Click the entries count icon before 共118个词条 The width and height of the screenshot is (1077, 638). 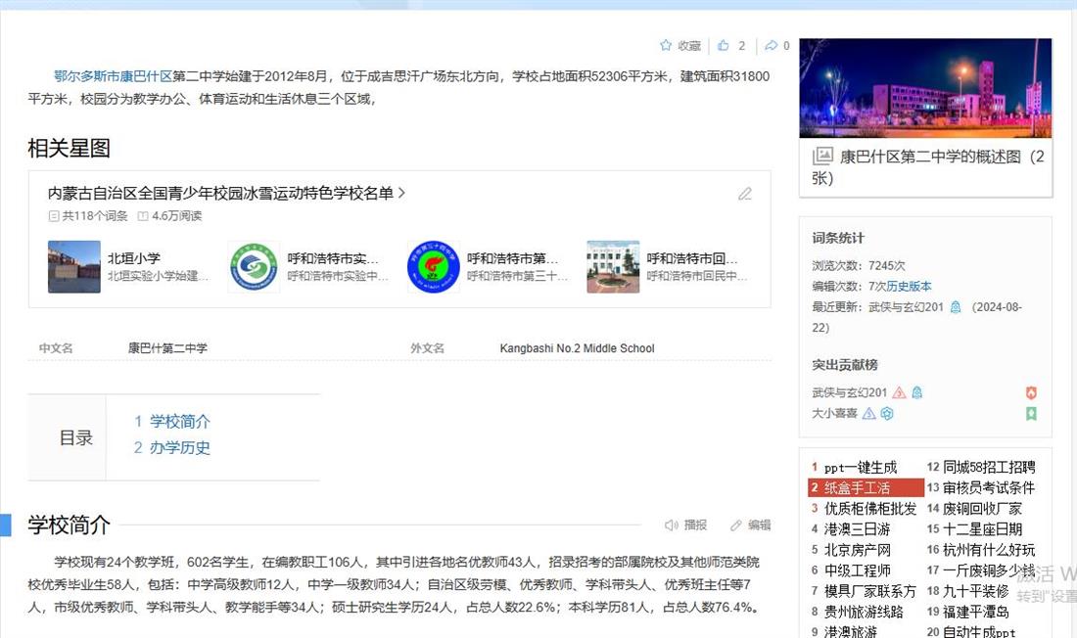pos(54,216)
